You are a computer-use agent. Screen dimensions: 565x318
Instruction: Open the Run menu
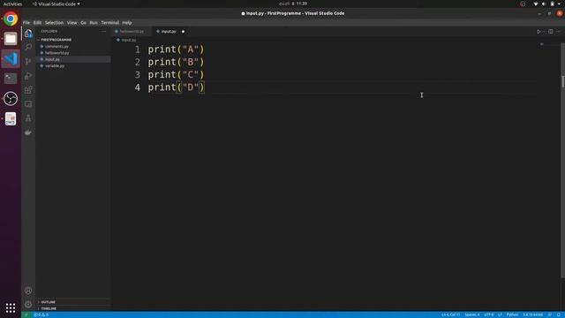tap(94, 23)
